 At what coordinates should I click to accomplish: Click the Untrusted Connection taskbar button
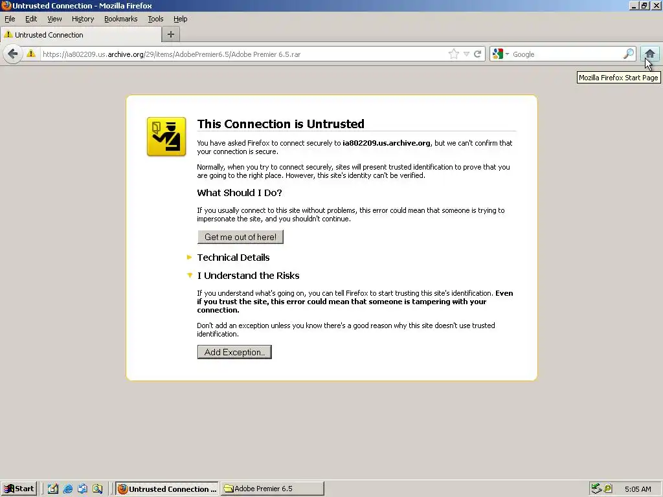pos(167,489)
